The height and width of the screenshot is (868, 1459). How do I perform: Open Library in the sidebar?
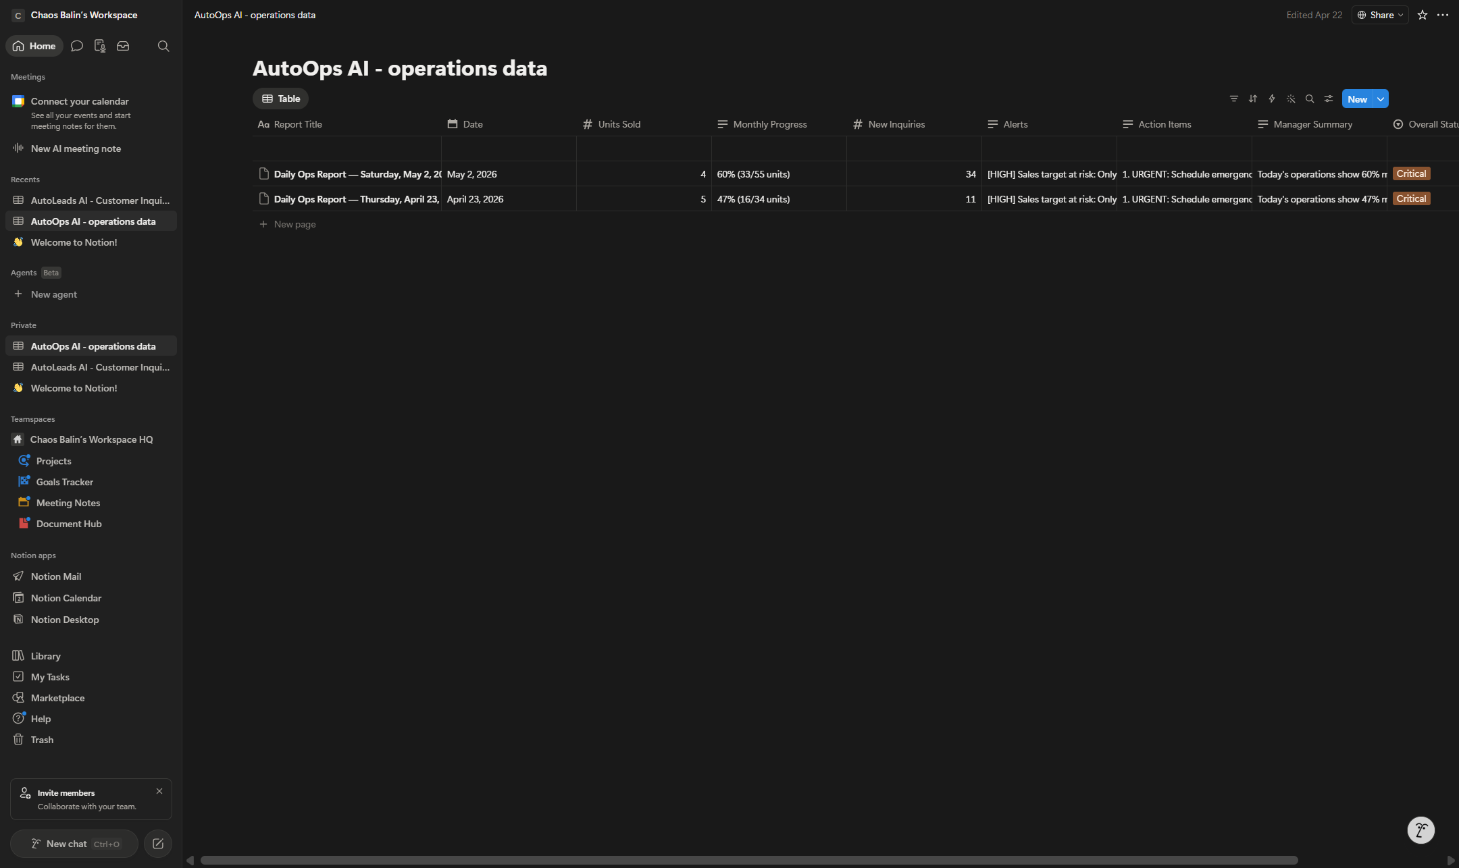coord(91,656)
